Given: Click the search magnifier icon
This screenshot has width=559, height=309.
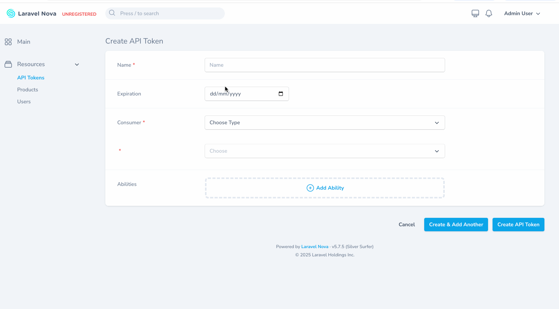Looking at the screenshot, I should (x=112, y=13).
